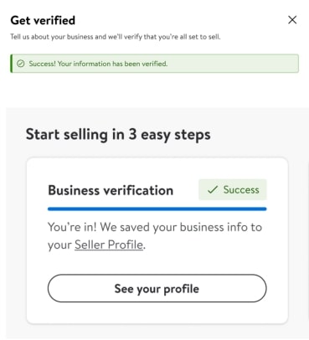Click the 'Start selling in 3 easy steps' heading

point(118,135)
